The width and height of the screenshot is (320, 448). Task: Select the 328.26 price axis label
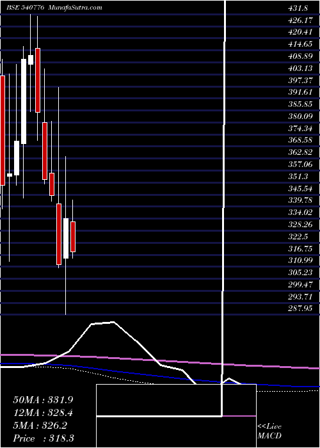click(x=300, y=224)
